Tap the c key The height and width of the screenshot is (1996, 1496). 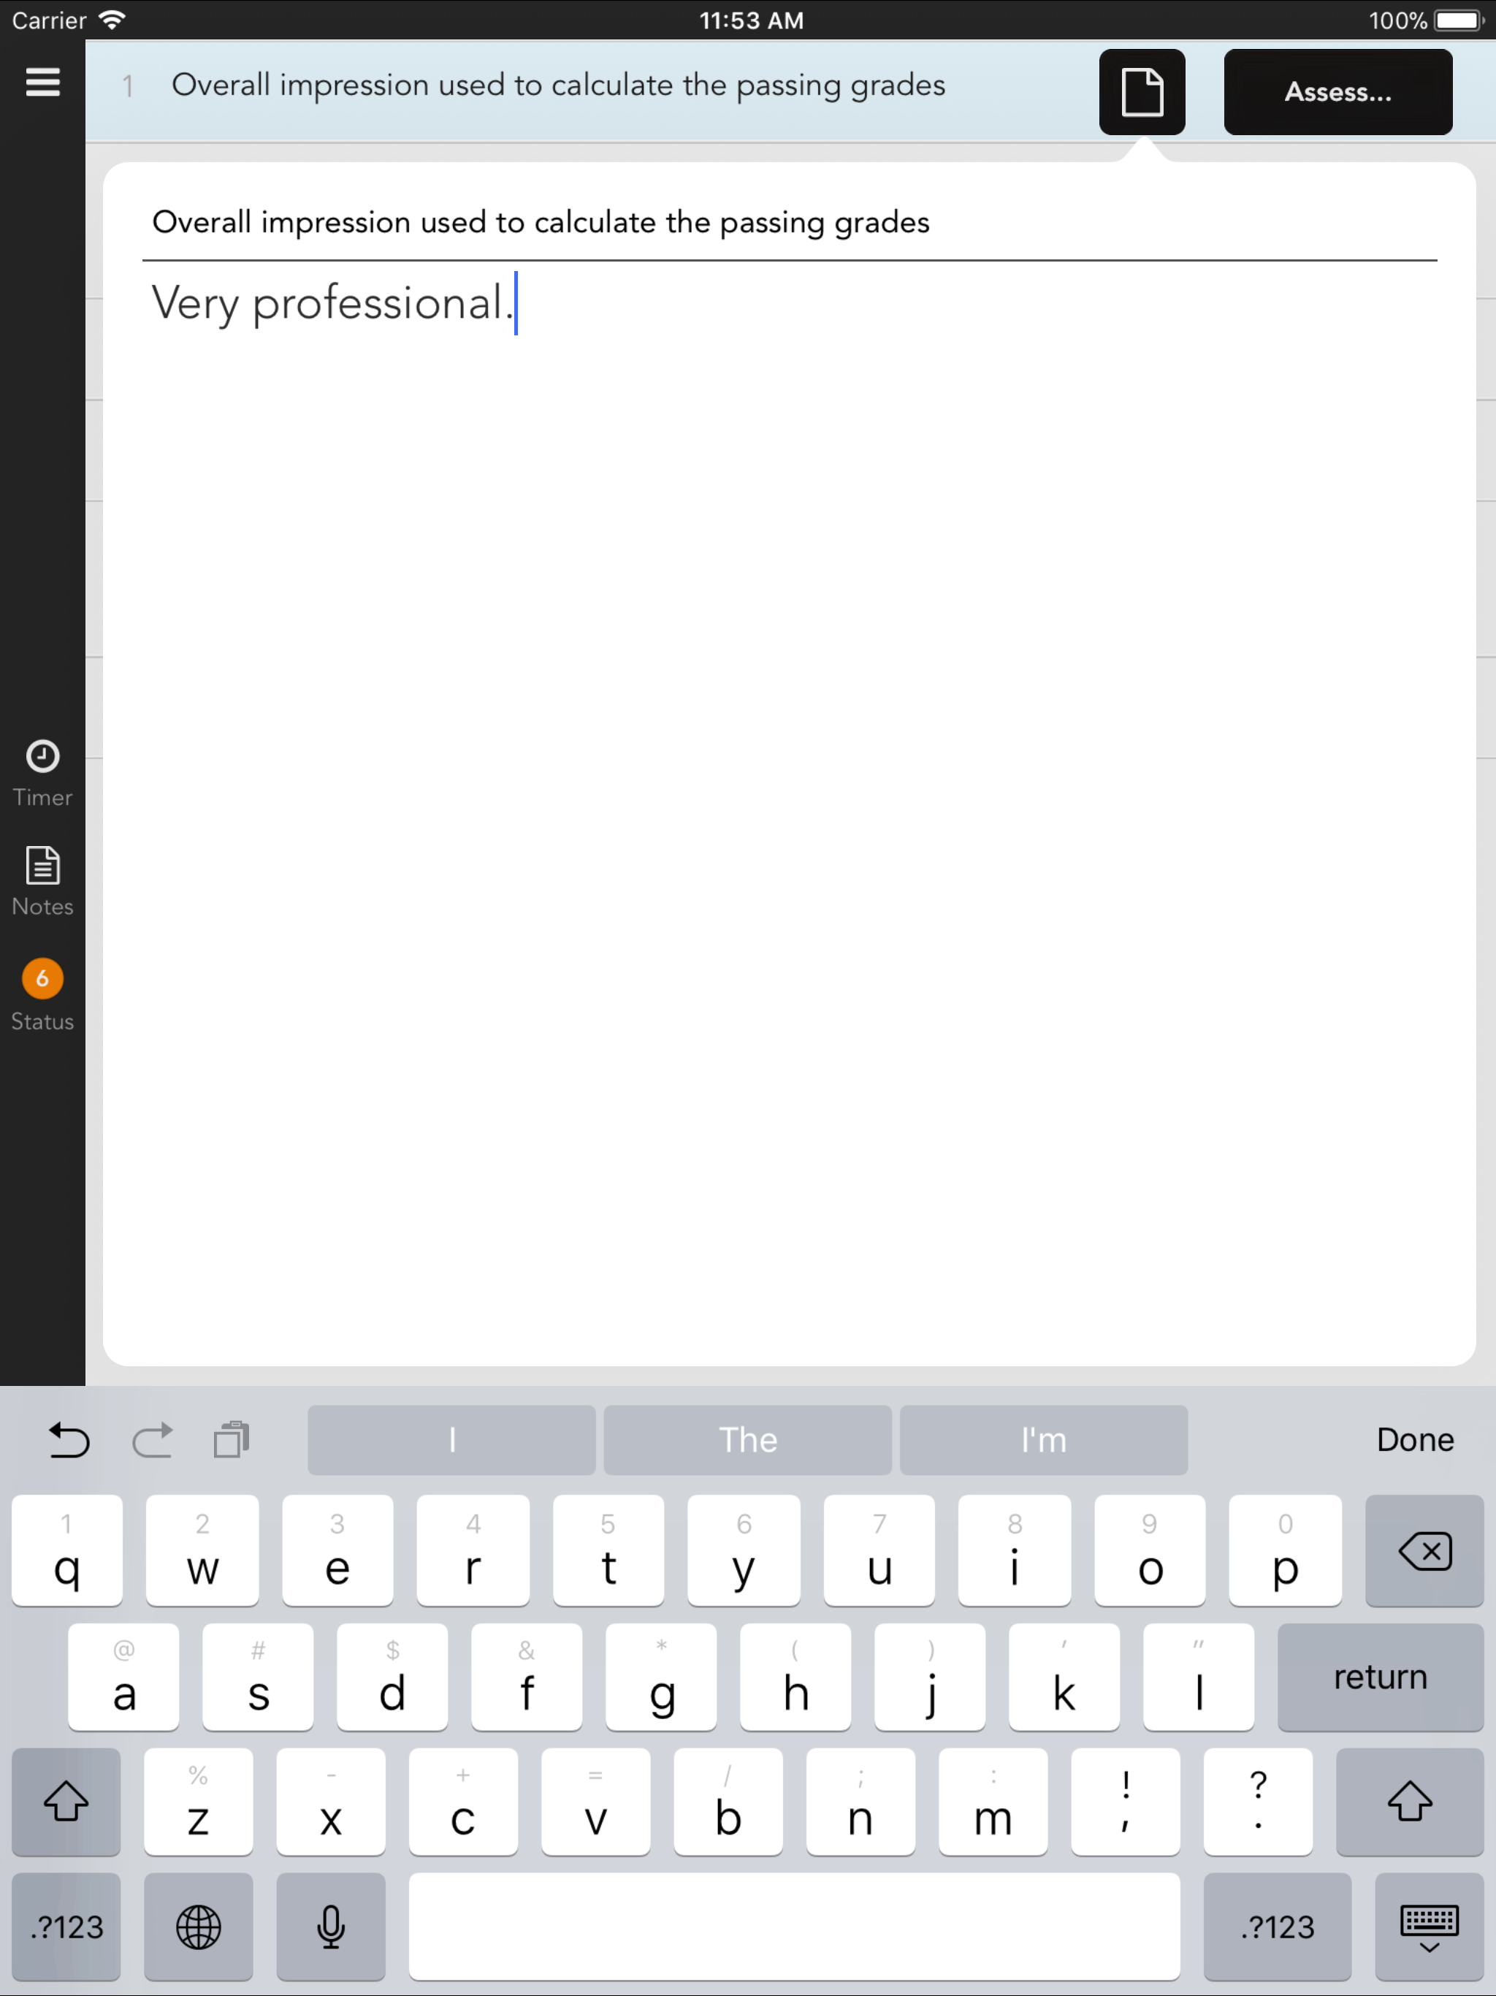[463, 1801]
